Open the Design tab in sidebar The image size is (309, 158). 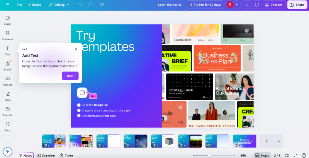[x=7, y=21]
